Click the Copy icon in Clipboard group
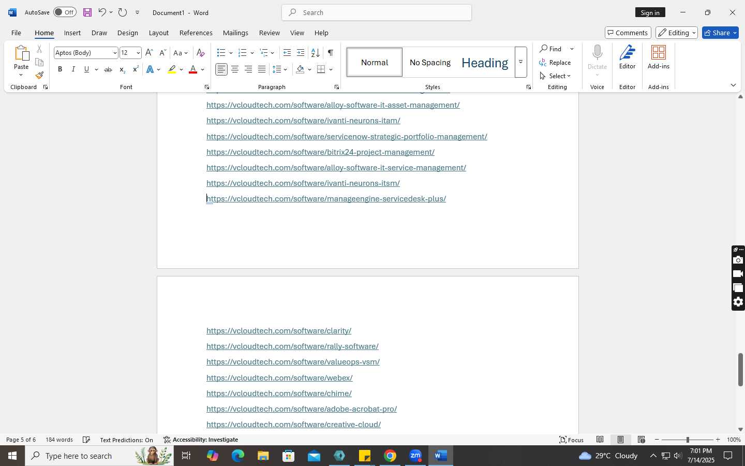The image size is (745, 466). (39, 62)
